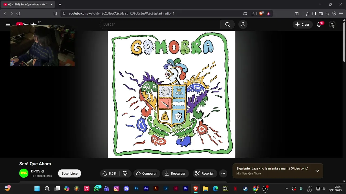Click the share page icon in address bar
Image resolution: width=346 pixels, height=194 pixels.
click(x=253, y=13)
